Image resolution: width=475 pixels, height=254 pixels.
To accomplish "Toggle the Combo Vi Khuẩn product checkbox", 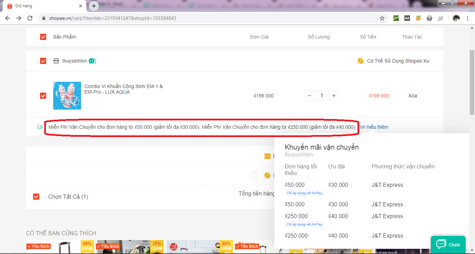I will click(43, 96).
